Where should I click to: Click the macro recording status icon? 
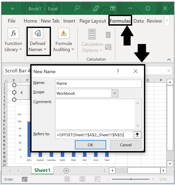tap(25, 179)
